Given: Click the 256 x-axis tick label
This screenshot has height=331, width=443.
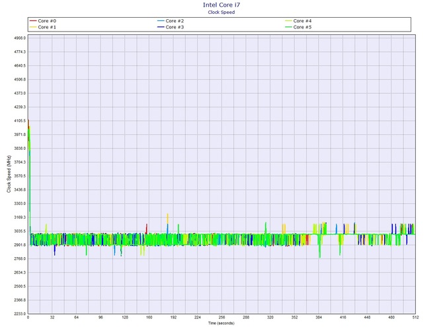Looking at the screenshot, I should 221,317.
